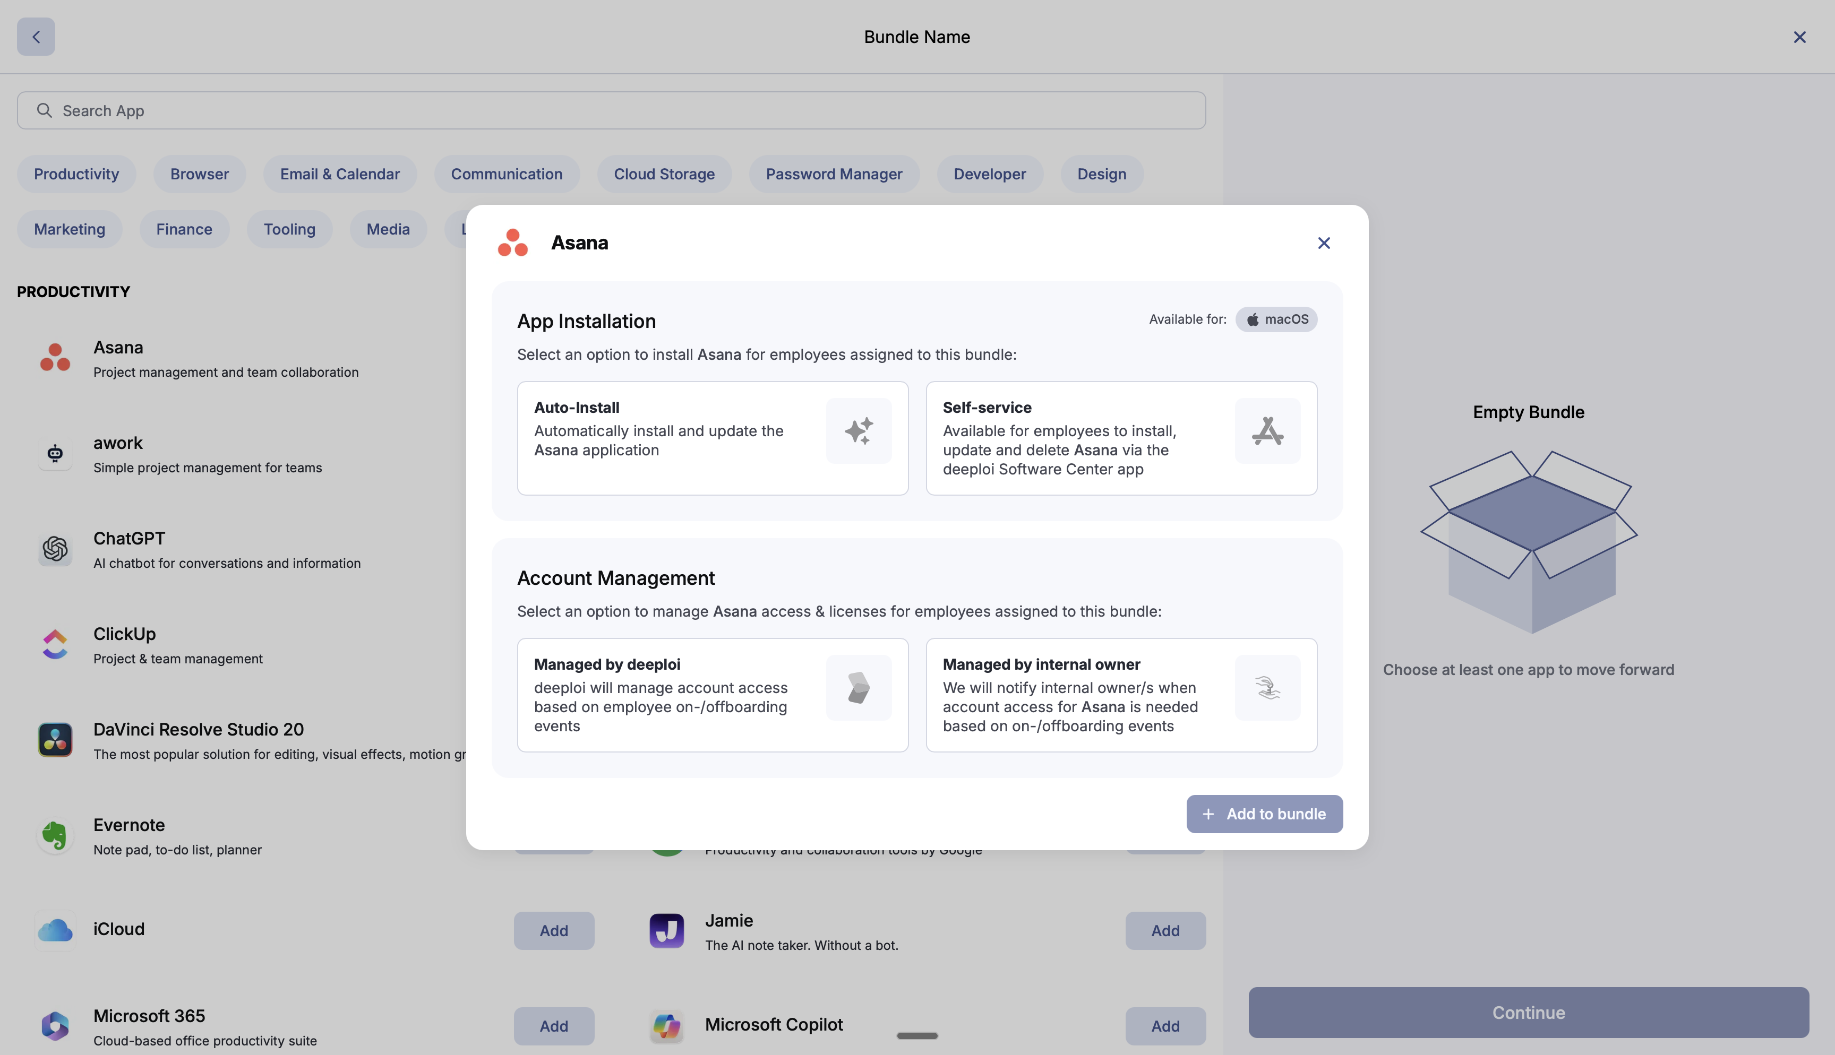
Task: Add iCloud app to bundle
Action: point(554,930)
